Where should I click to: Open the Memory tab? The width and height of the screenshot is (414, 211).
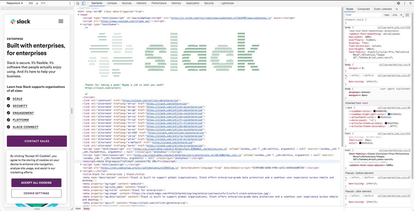(176, 3)
